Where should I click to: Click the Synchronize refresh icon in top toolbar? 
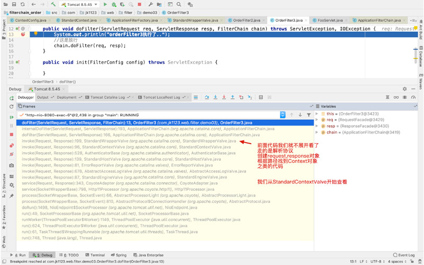point(23,4)
